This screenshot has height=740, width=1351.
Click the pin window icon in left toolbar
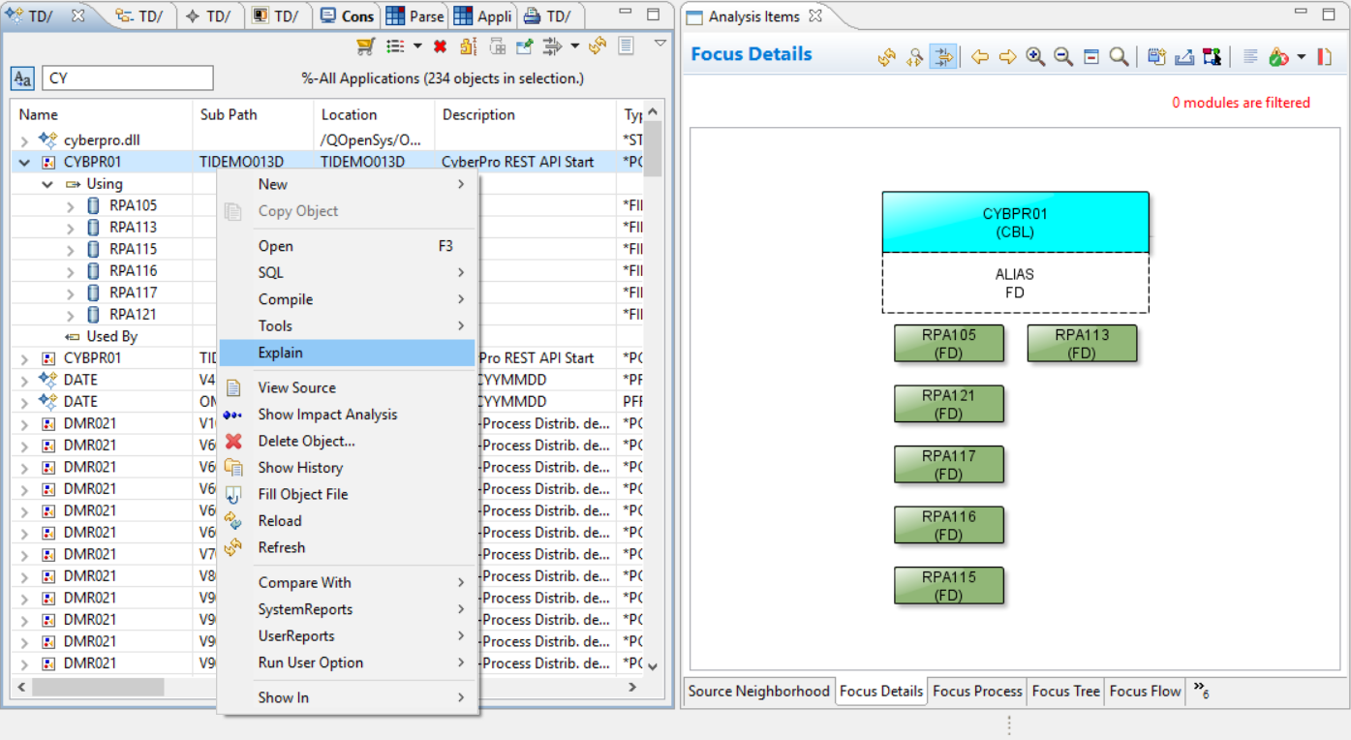coord(524,46)
